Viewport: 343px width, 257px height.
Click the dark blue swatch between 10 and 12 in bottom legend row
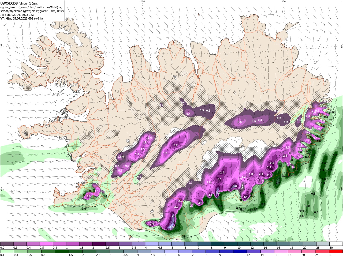click(x=240, y=251)
